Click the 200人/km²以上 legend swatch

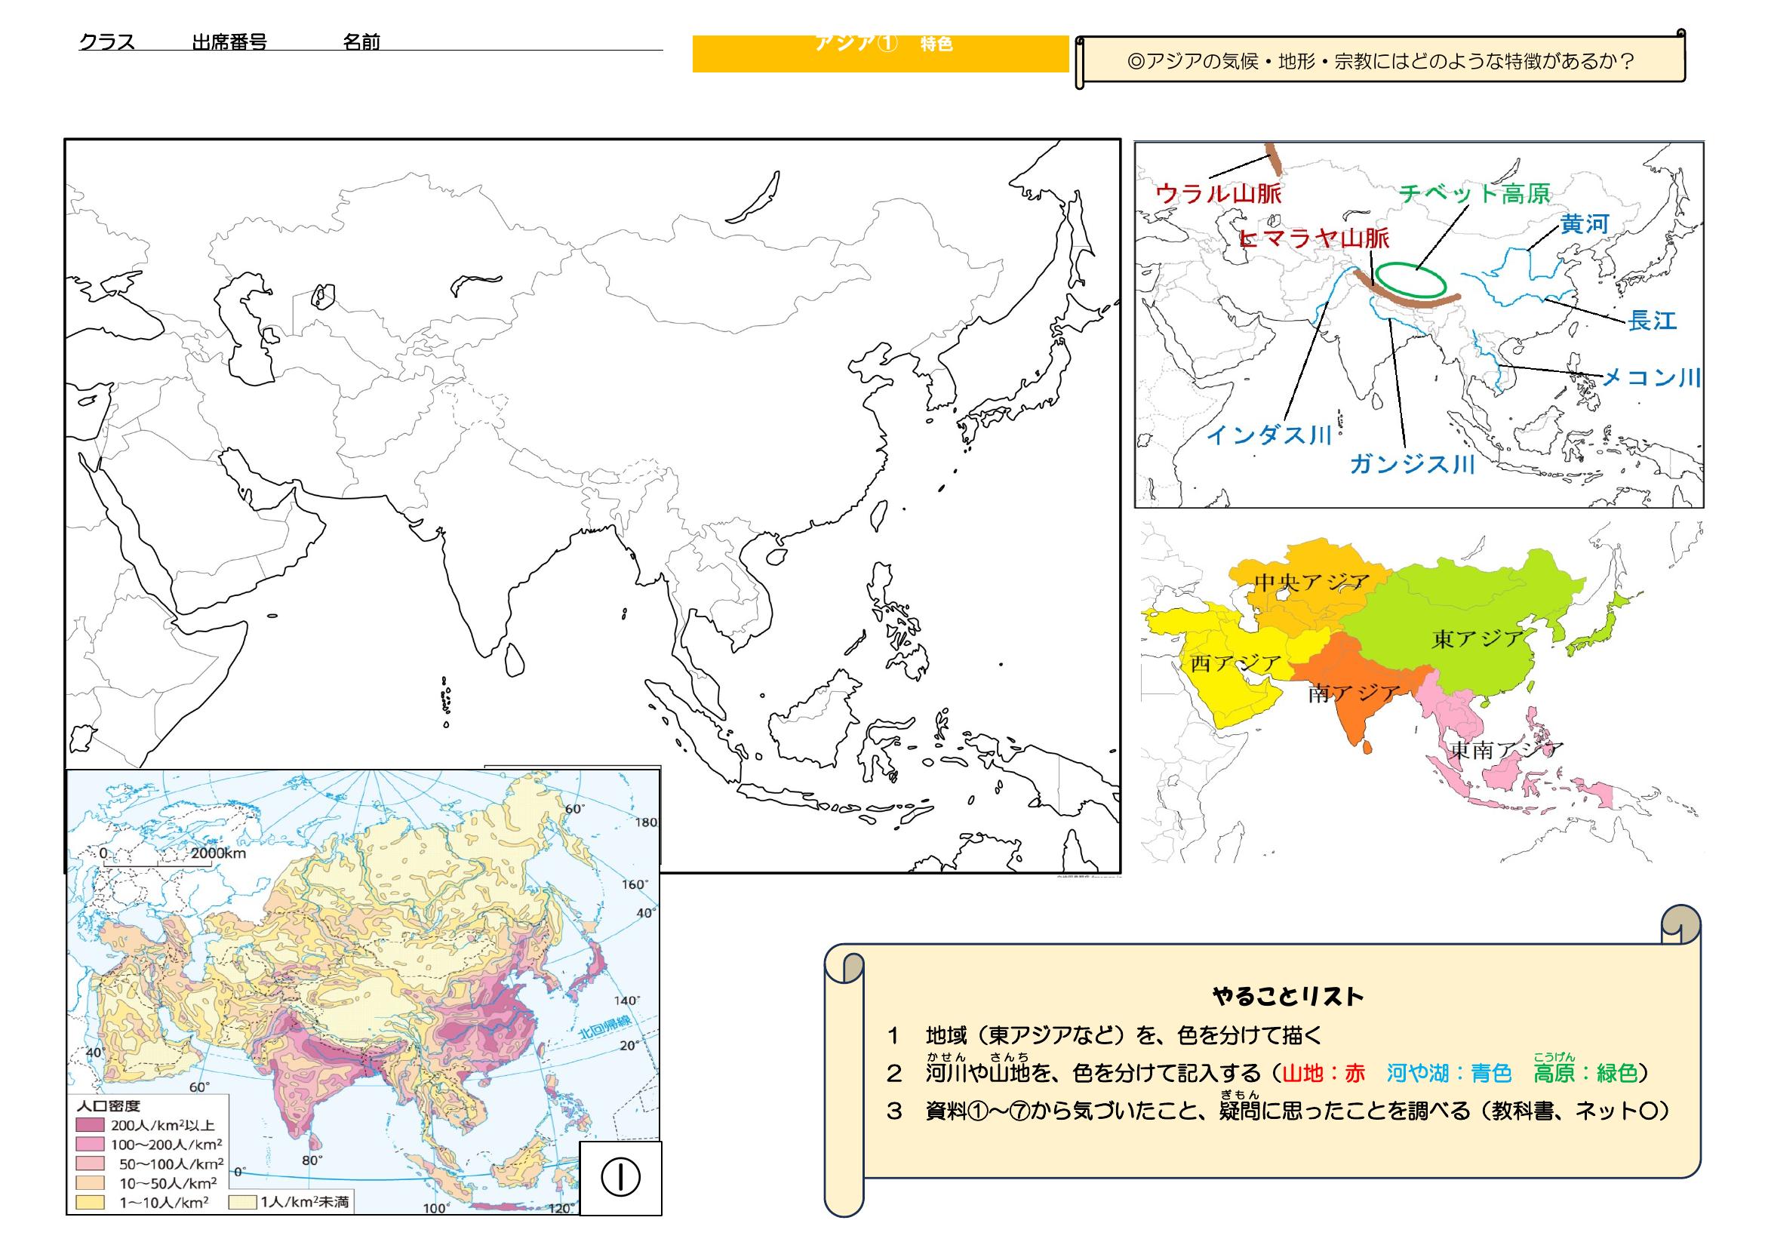pyautogui.click(x=91, y=1126)
